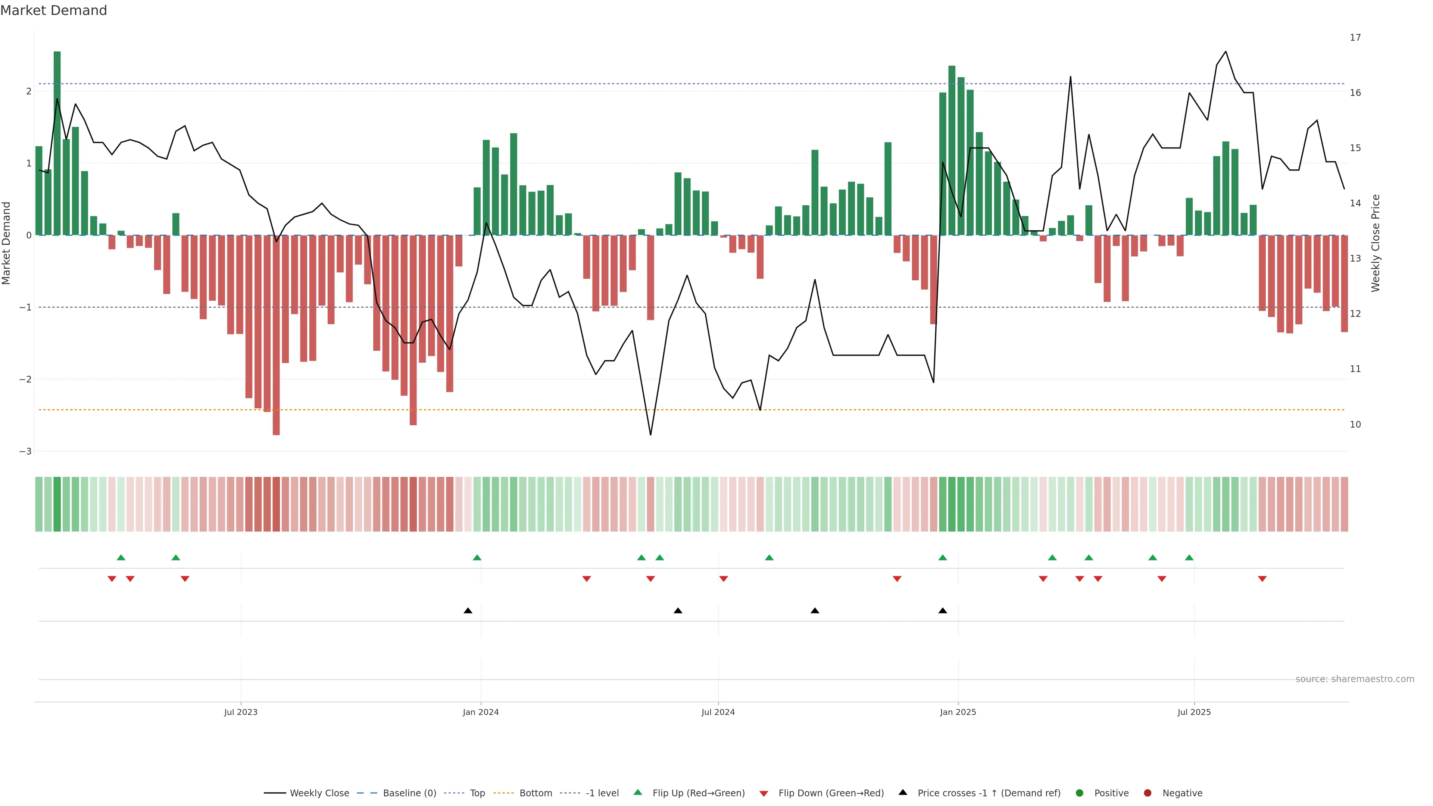Click the Weekly Close Price axis label
This screenshot has width=1433, height=806.
click(x=1376, y=243)
